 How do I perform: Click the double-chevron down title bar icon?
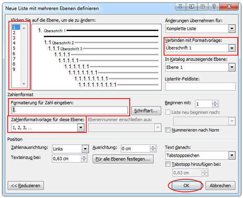[x=180, y=7]
